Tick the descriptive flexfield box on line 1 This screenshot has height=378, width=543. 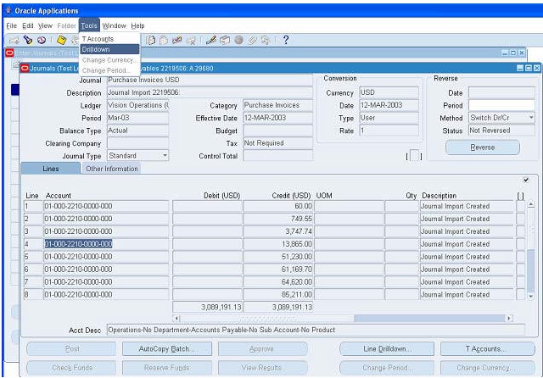click(x=520, y=206)
